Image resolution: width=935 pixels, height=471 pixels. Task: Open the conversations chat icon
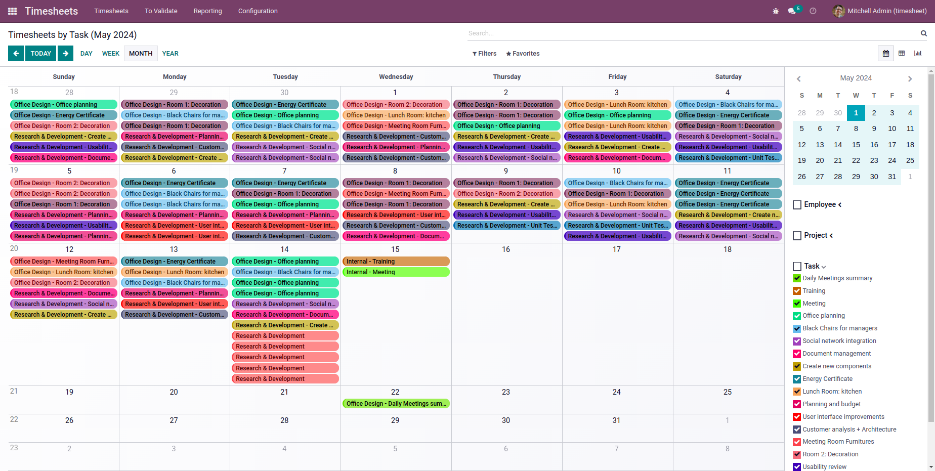[x=792, y=11]
